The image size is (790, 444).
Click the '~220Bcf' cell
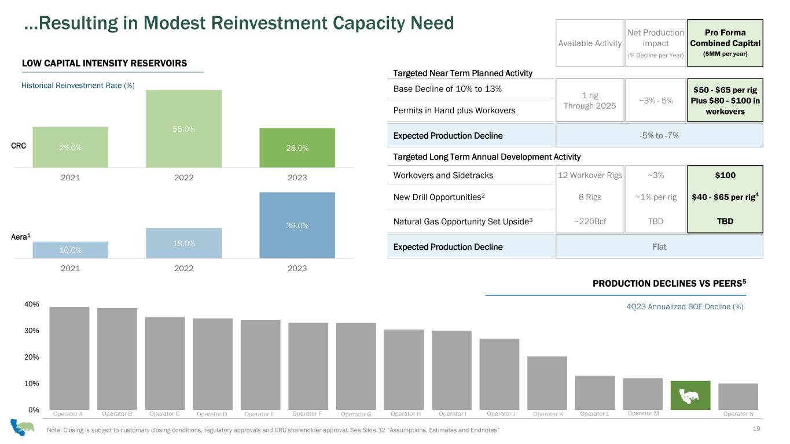(x=590, y=221)
